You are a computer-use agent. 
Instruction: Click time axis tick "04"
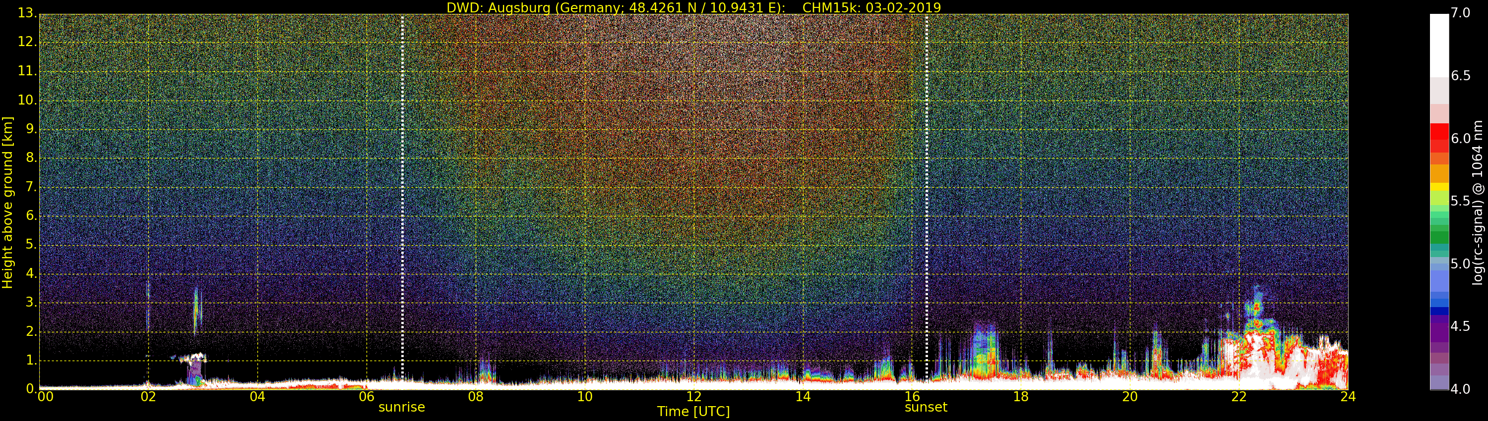click(x=257, y=396)
